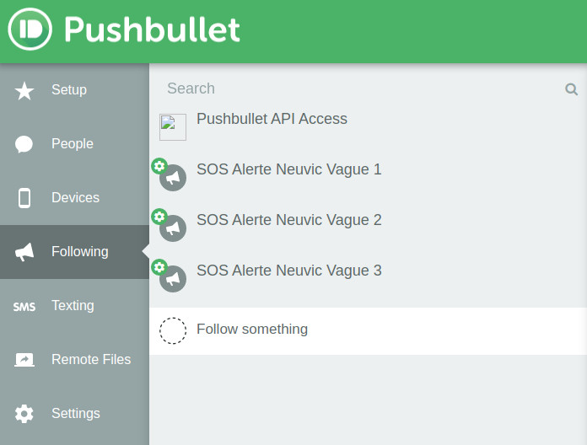Open Pushbullet API Access subscription

(272, 119)
